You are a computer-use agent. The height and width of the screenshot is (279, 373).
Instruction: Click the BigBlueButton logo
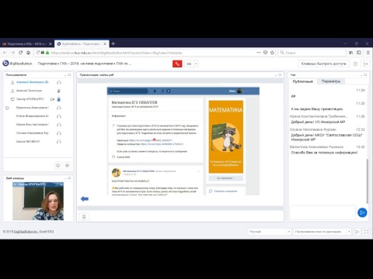5,64
